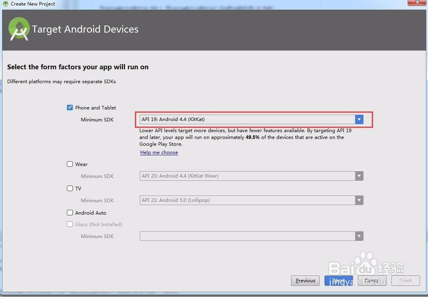Viewport: 428px width, 297px height.
Task: Expand the Wear Minimum SDK dropdown arrow
Action: click(x=359, y=176)
